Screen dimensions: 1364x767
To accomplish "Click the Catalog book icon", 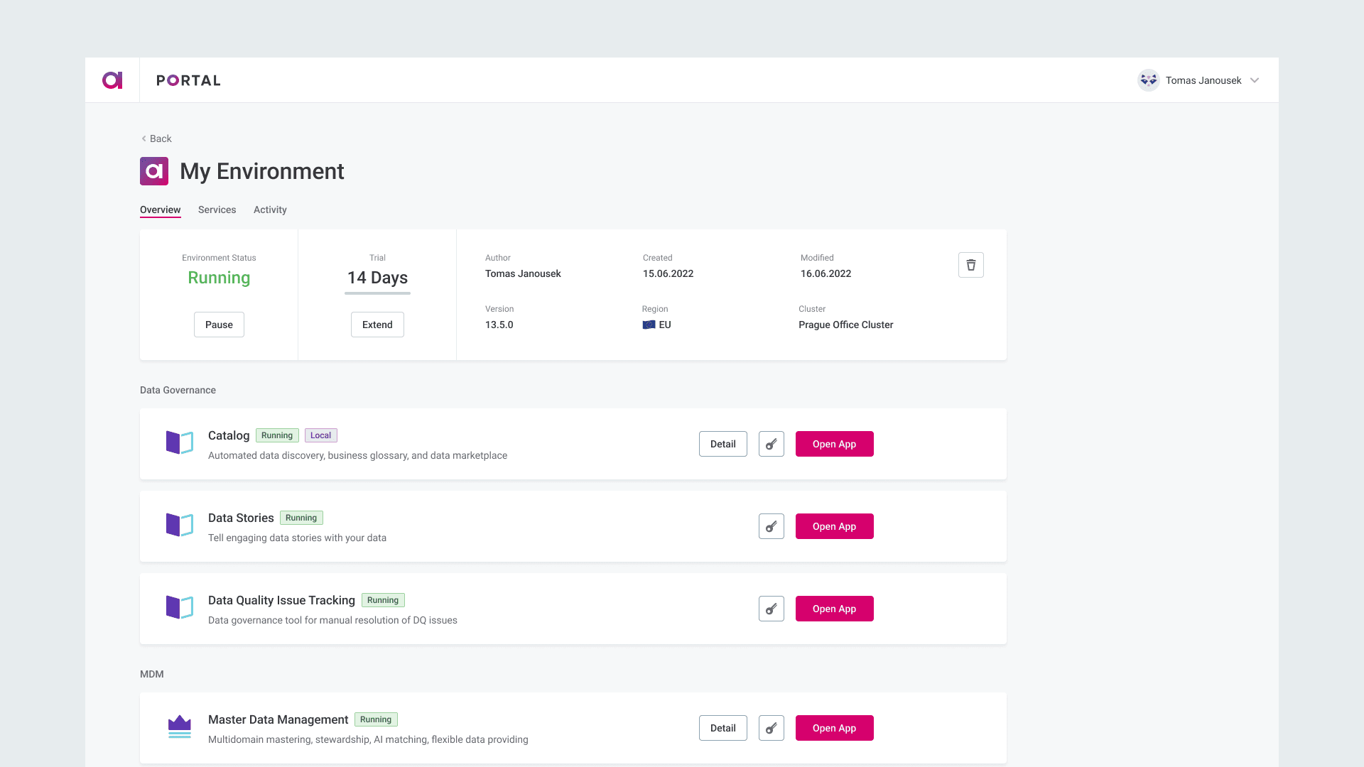I will tap(179, 442).
